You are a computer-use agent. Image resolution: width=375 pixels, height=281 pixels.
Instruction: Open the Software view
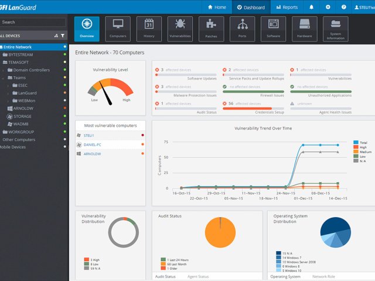(273, 29)
